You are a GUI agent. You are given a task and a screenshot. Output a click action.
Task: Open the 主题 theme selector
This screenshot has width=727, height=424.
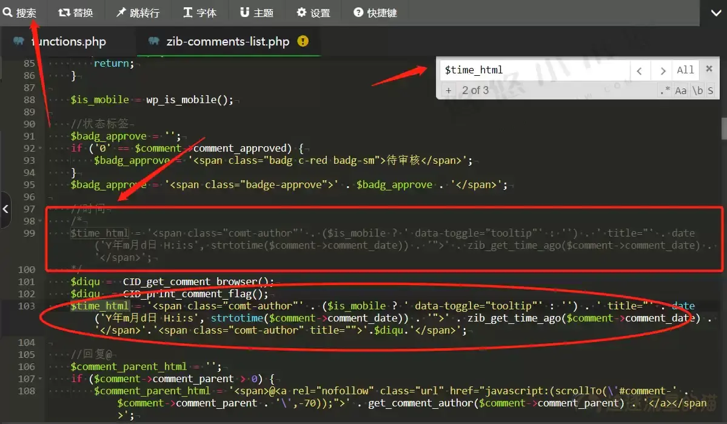pyautogui.click(x=256, y=13)
